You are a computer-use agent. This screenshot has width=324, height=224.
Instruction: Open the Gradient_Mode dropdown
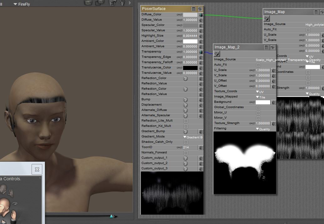pos(193,137)
